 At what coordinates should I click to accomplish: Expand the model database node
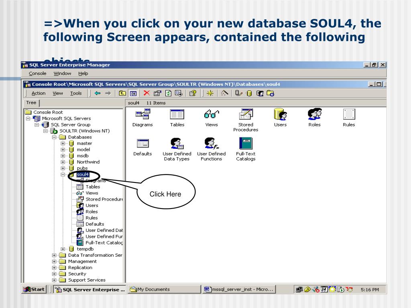coord(63,150)
